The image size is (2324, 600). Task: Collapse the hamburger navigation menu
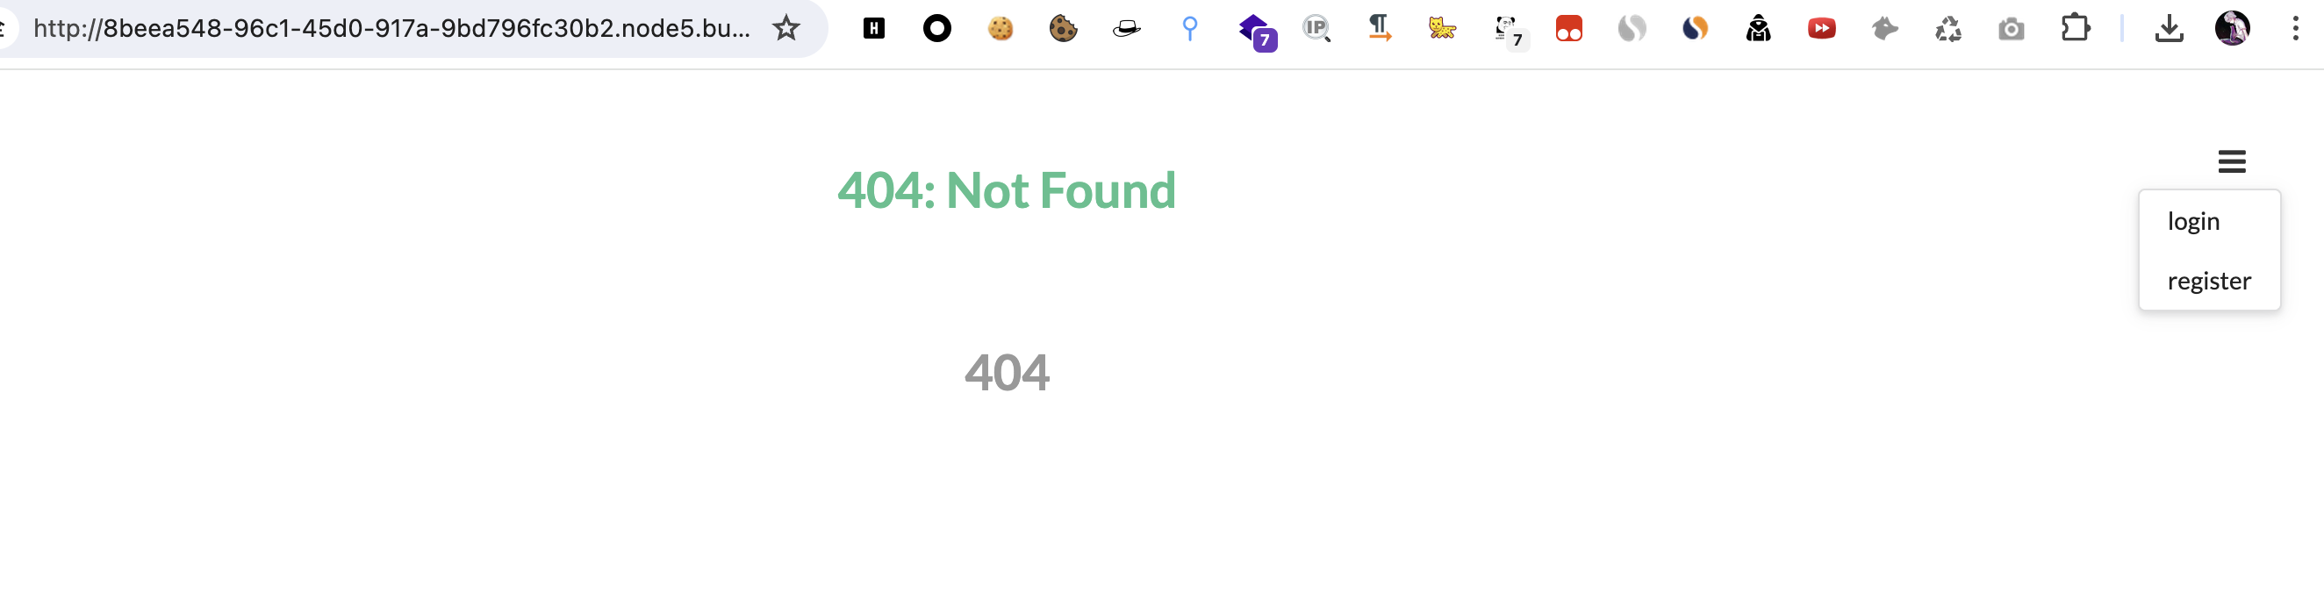click(2232, 161)
